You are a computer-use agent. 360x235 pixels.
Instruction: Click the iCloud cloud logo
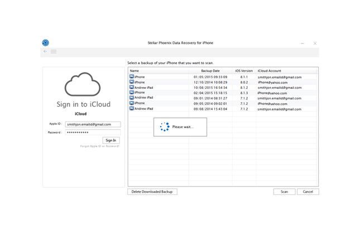tap(83, 84)
